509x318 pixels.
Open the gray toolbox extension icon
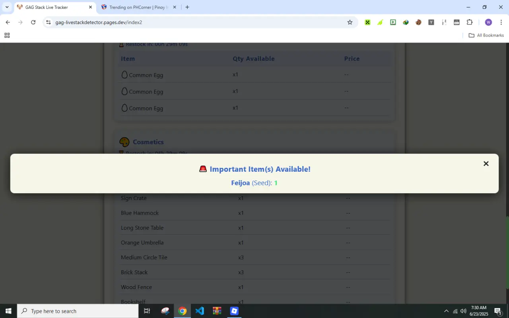point(457,22)
